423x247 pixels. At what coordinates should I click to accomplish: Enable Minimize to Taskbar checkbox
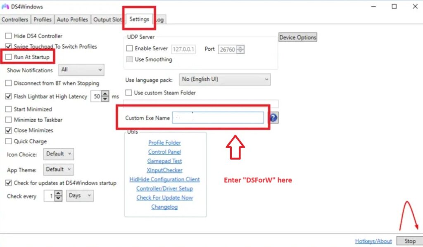[9, 120]
